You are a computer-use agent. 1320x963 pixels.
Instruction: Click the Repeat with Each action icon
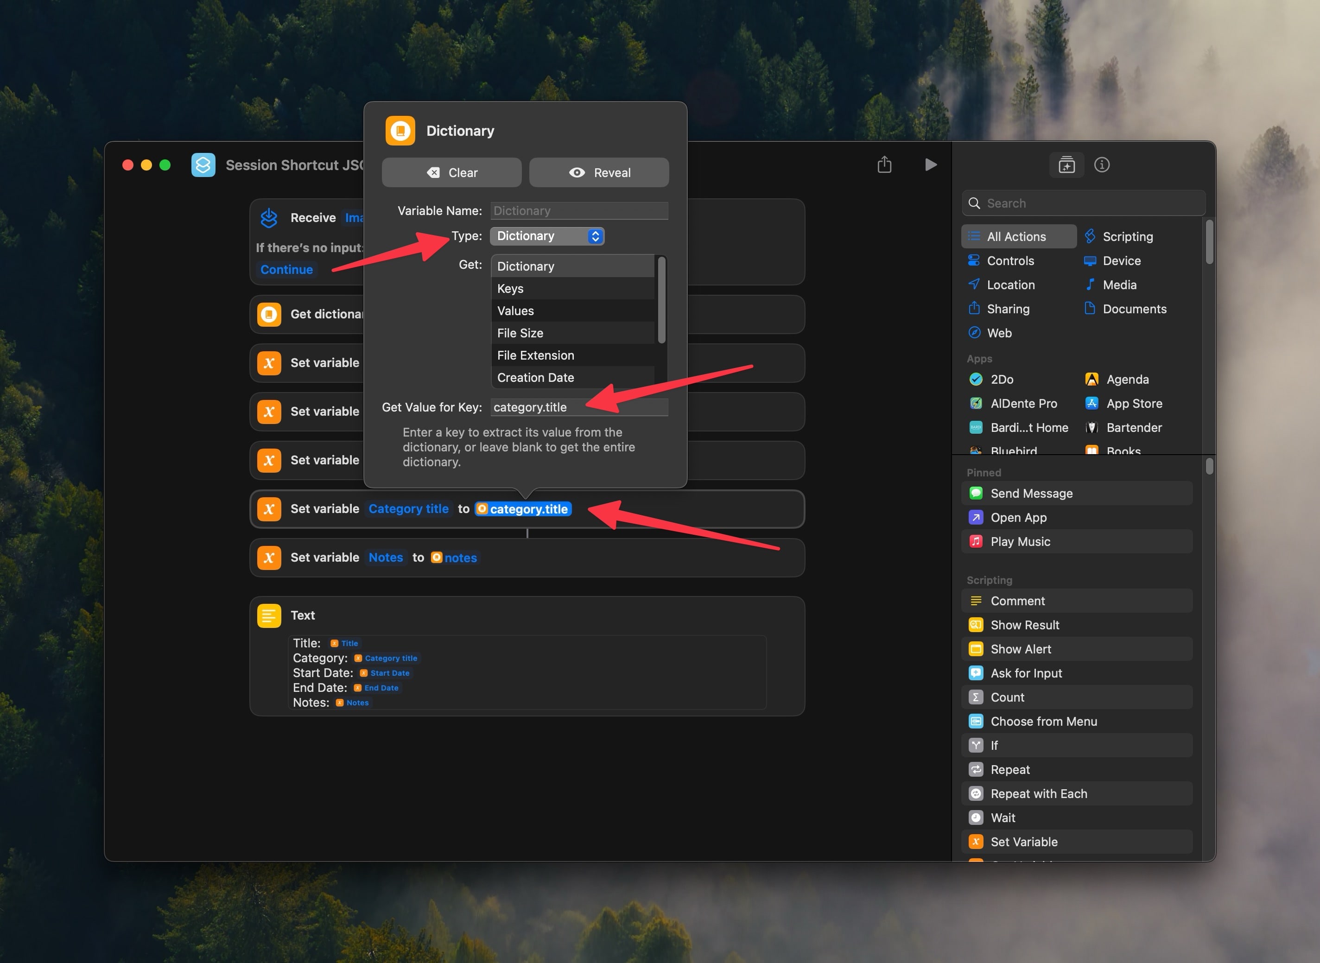tap(976, 793)
